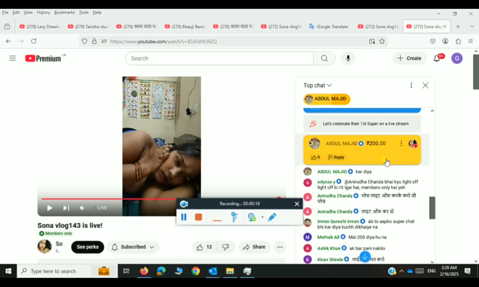Click the page vertical scrollbar thumb
Screen dimensions: 479x287
(x=476, y=72)
